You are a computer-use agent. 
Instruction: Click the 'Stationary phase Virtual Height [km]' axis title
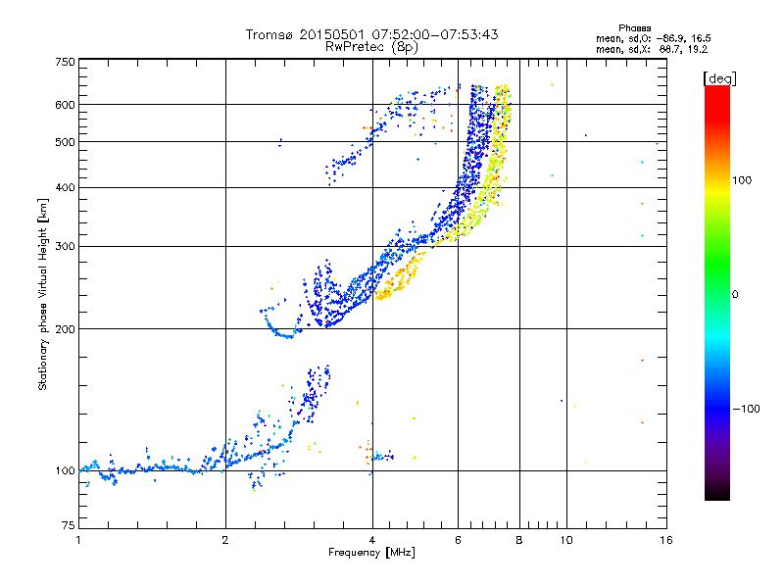coord(43,294)
